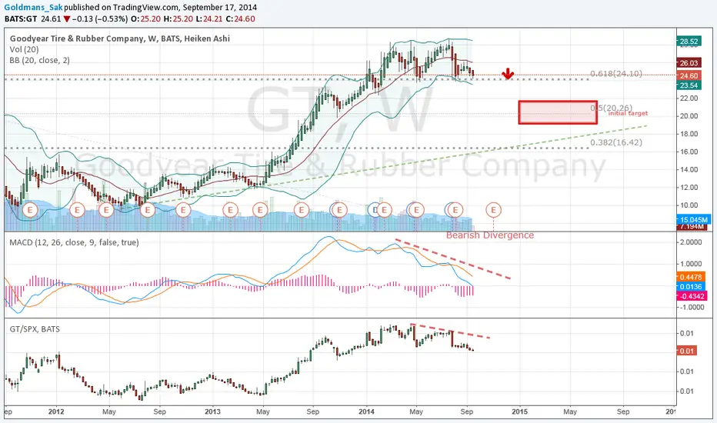Click the 14.00 price axis tick
Image resolution: width=717 pixels, height=423 pixels.
click(689, 170)
